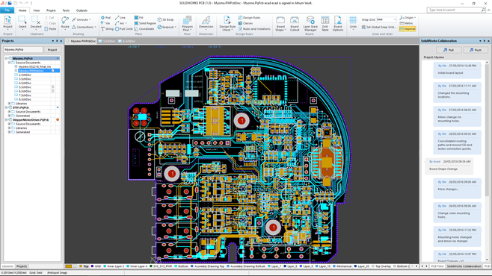Screen dimensions: 492x276
Task: Select the Inner Layer 3 tab
Action: 114,266
